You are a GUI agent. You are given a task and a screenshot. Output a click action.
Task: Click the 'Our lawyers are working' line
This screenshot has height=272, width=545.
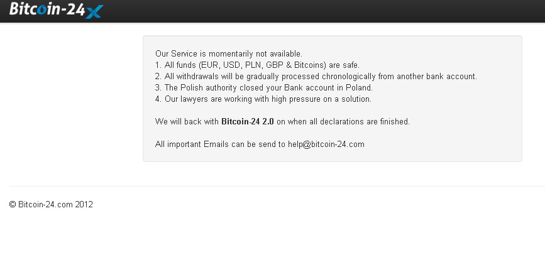pyautogui.click(x=263, y=99)
